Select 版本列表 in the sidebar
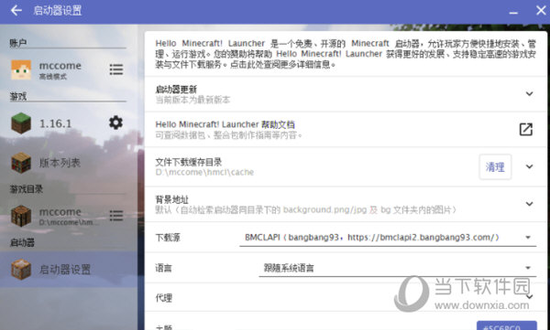Screen dimensions: 550x330 [x=69, y=163]
